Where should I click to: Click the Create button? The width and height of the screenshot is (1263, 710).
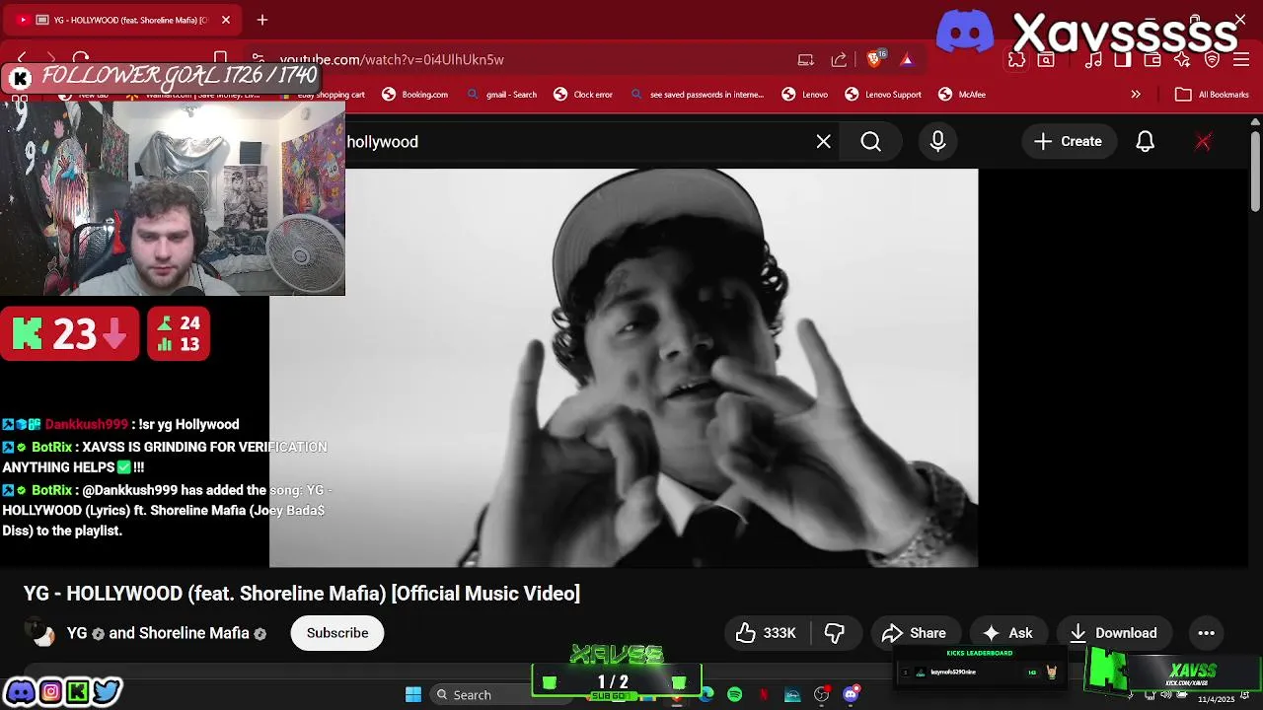[x=1068, y=142]
